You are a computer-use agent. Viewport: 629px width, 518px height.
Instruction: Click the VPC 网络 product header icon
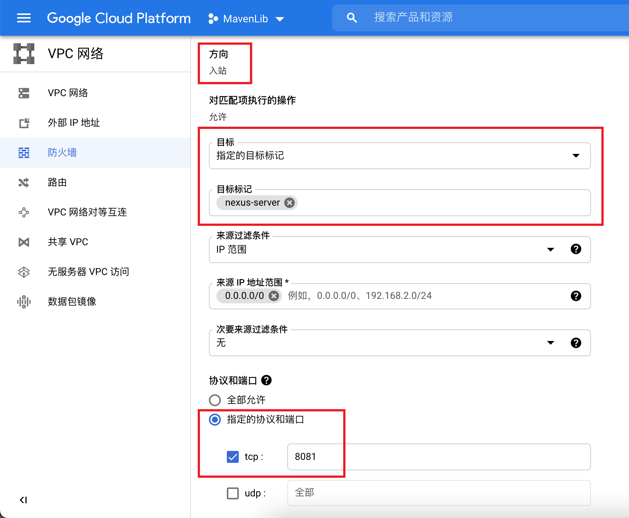[x=24, y=54]
